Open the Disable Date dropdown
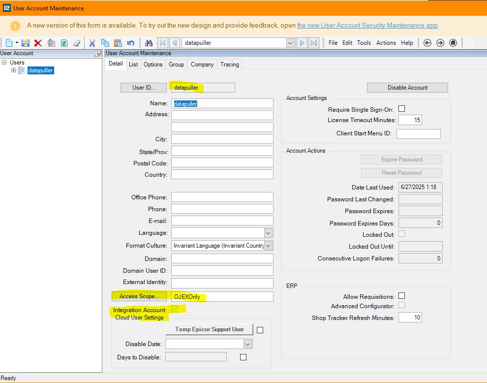This screenshot has height=383, width=487. point(248,344)
